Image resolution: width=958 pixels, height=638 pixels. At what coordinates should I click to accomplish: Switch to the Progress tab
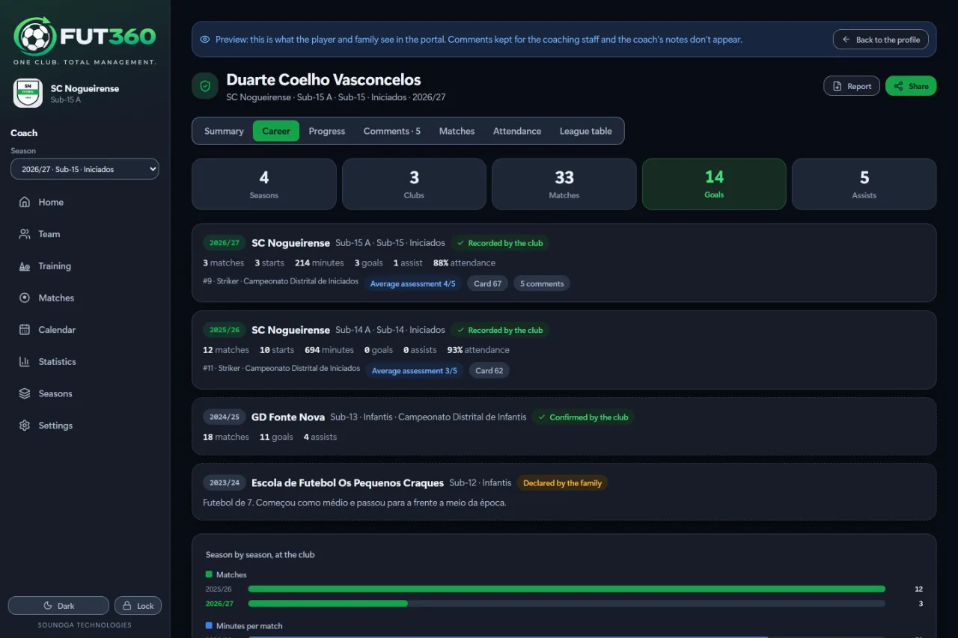pos(327,131)
